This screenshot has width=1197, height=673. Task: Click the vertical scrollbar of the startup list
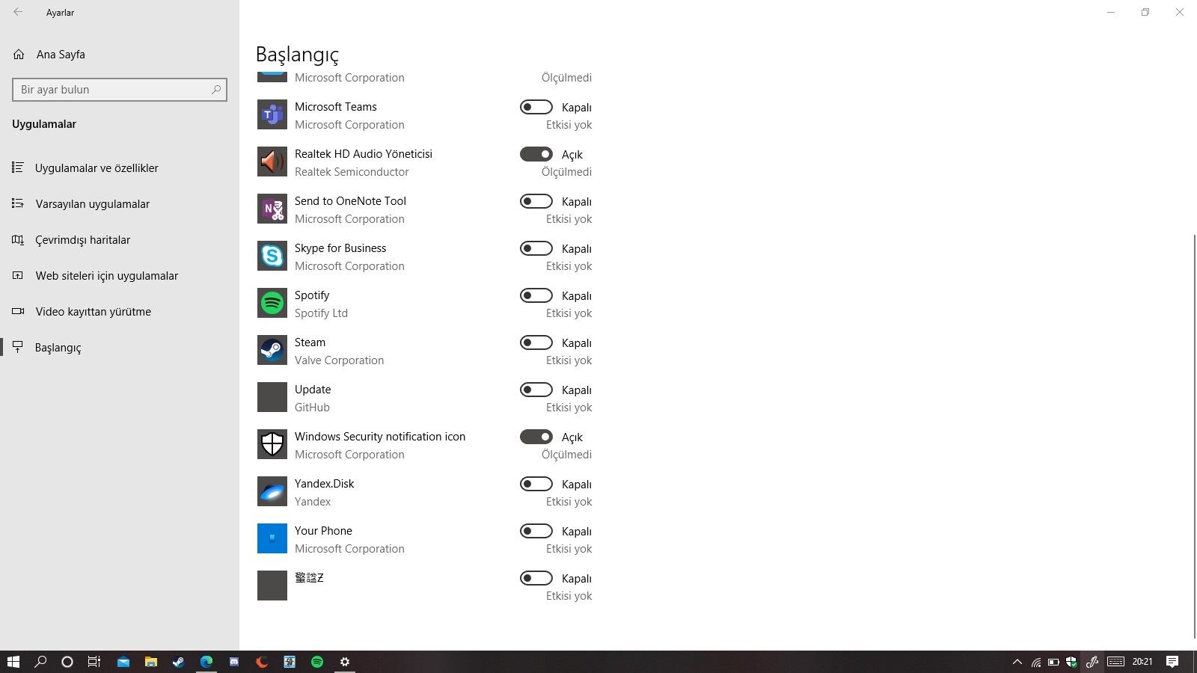1194,436
